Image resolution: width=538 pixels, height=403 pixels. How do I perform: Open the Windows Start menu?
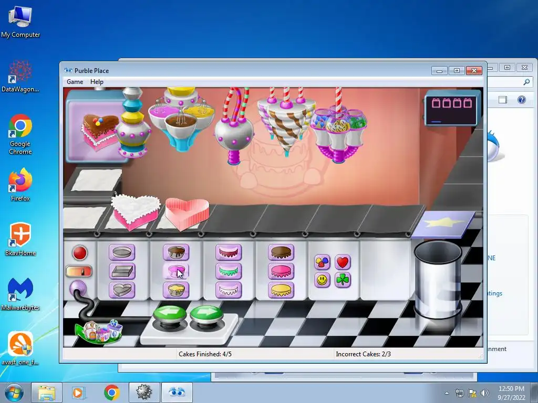(14, 393)
